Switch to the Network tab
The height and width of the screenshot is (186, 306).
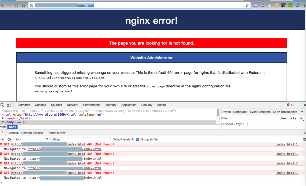(x=72, y=105)
